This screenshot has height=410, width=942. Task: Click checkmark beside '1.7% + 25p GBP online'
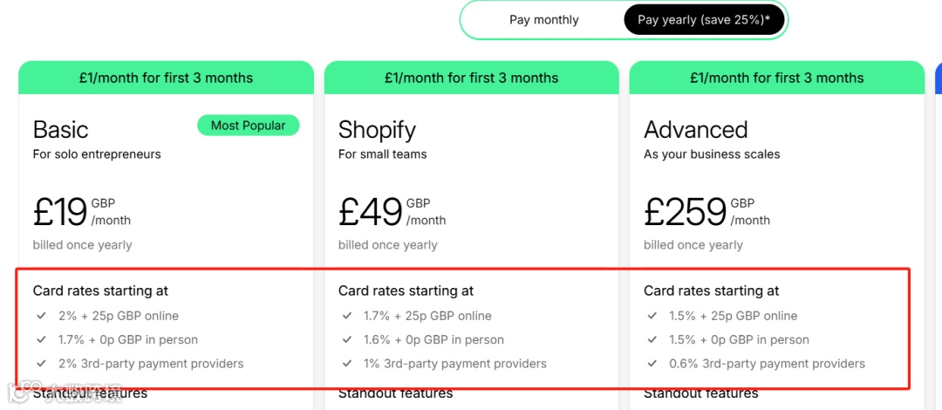click(346, 316)
